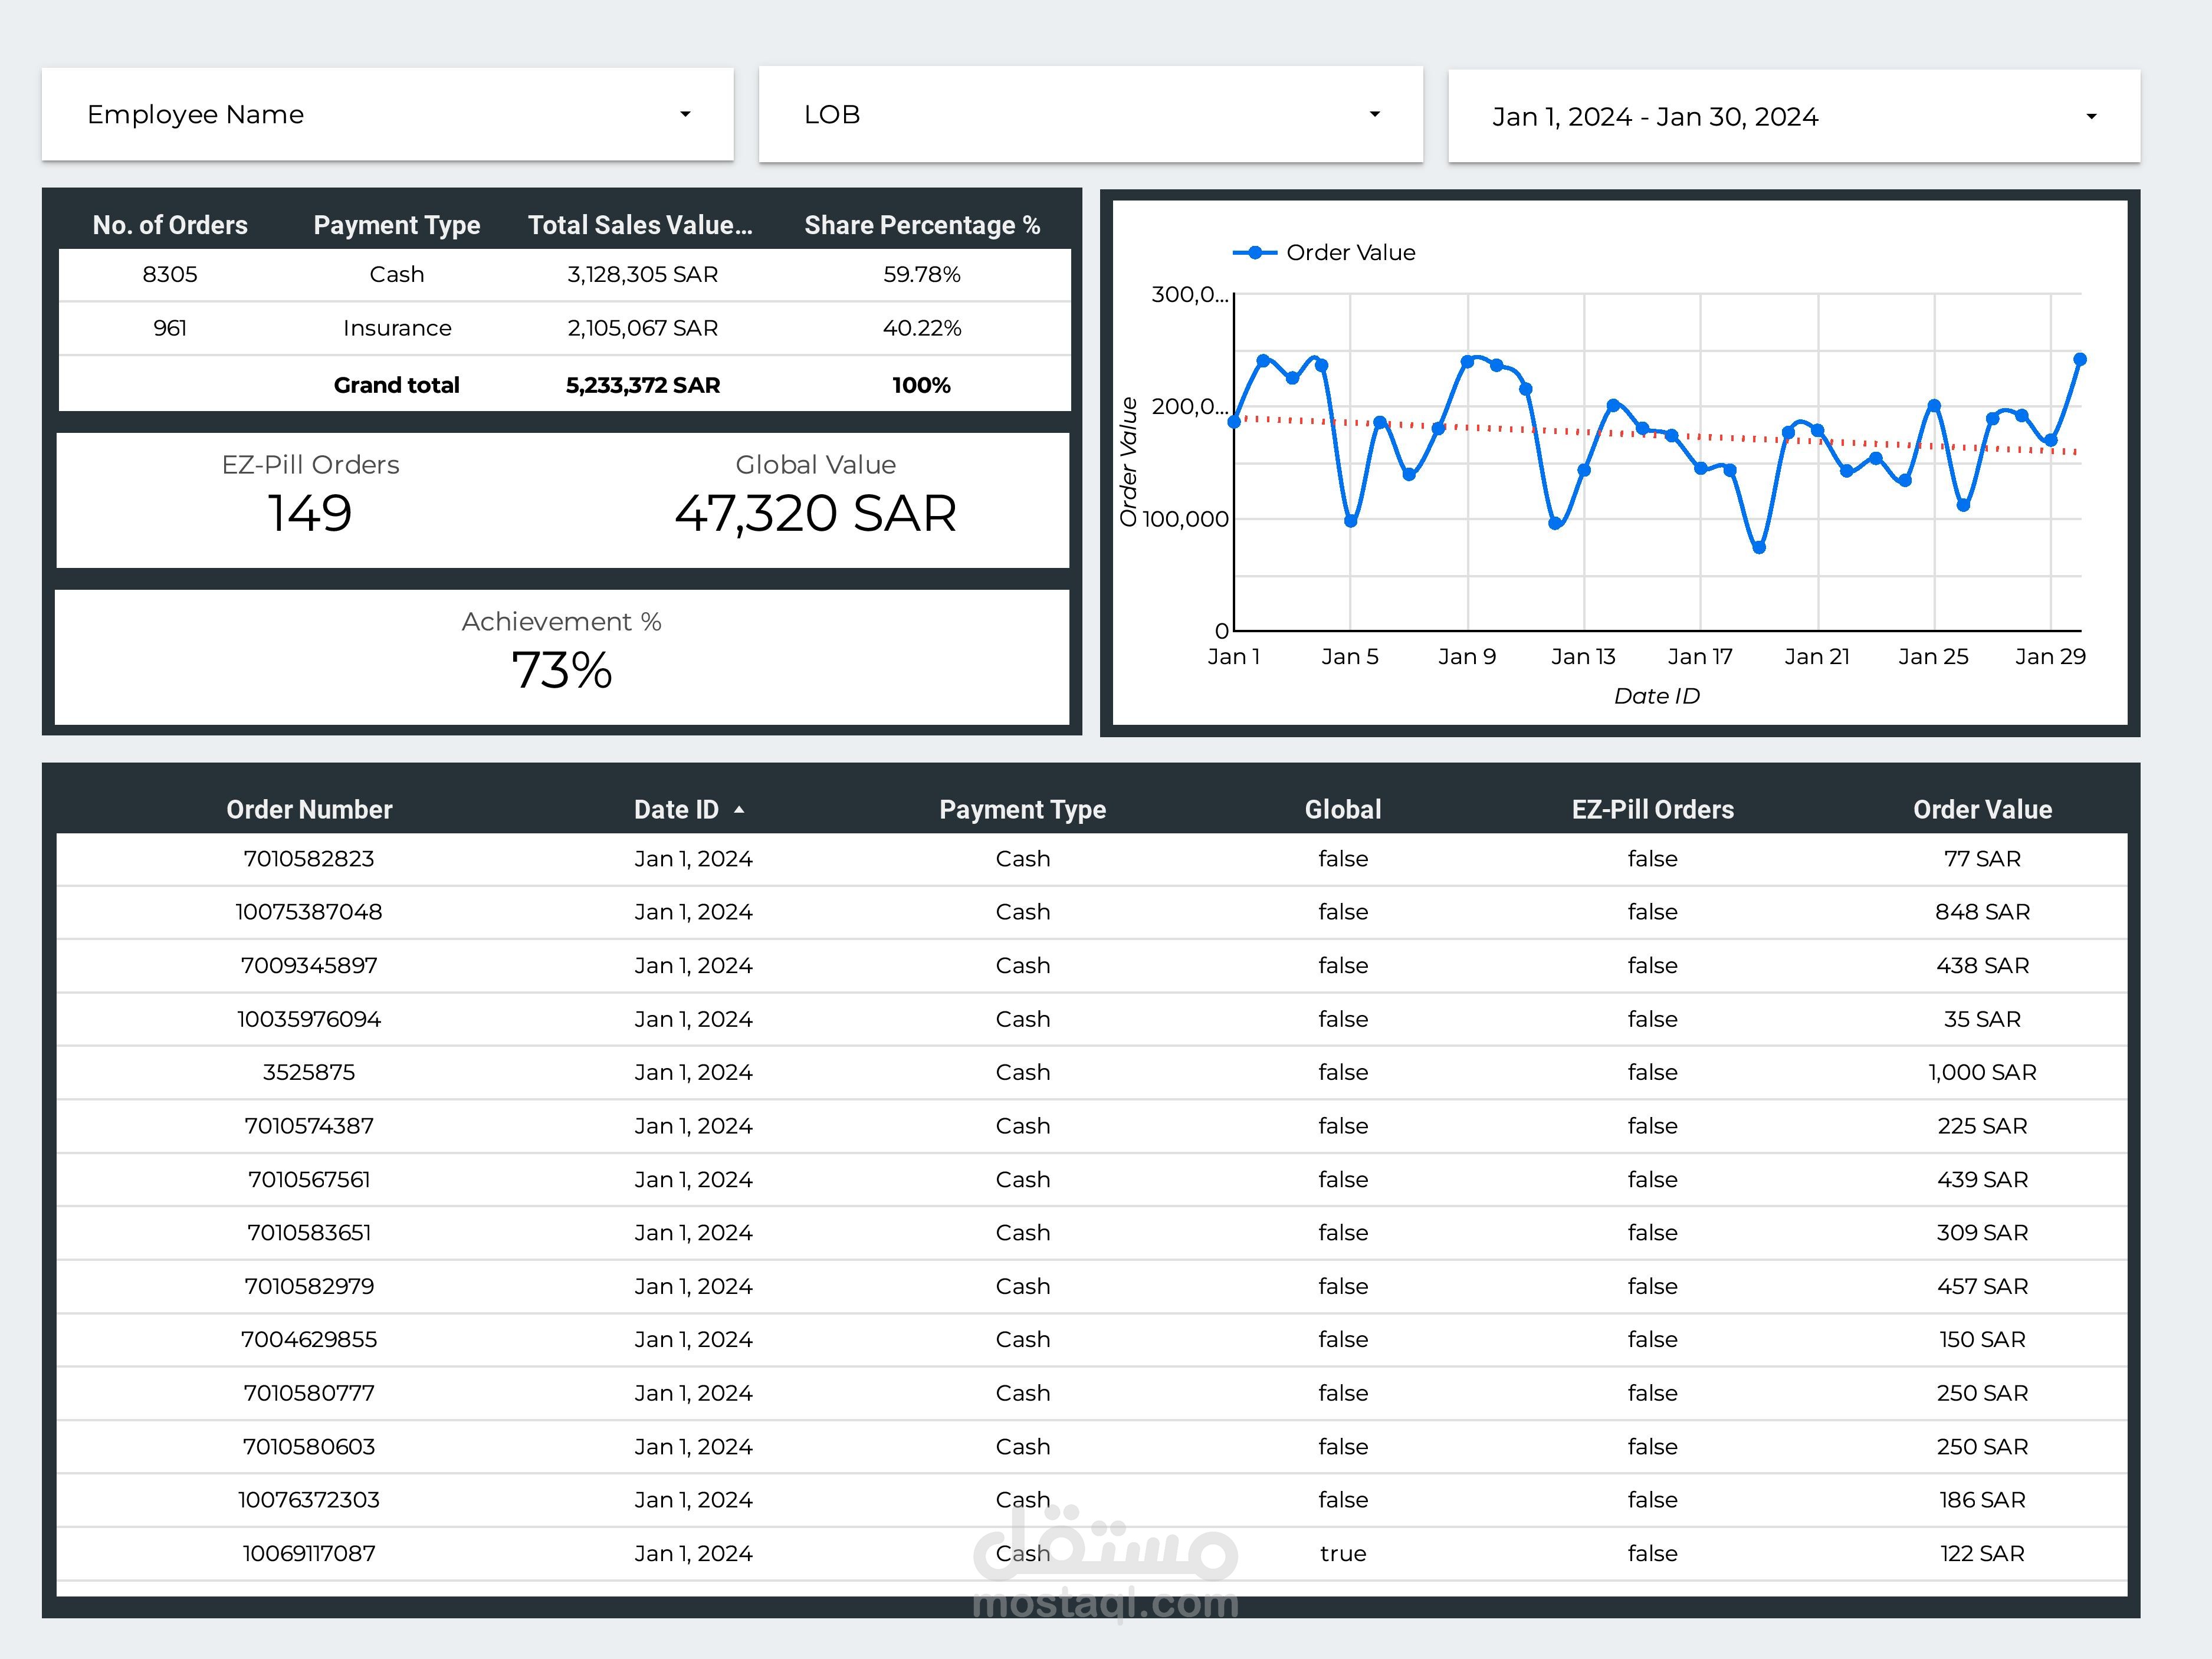Click order 3525875 with 1,000 SAR value
The width and height of the screenshot is (2212, 1659).
[x=1091, y=1072]
